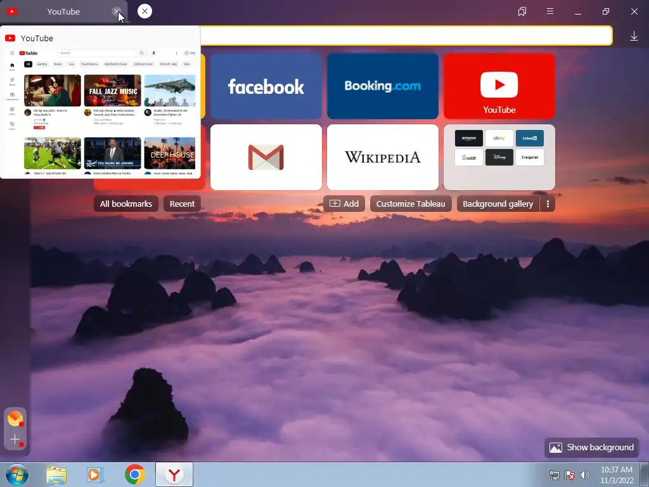The height and width of the screenshot is (487, 649).
Task: Click Show background button
Action: pos(591,447)
